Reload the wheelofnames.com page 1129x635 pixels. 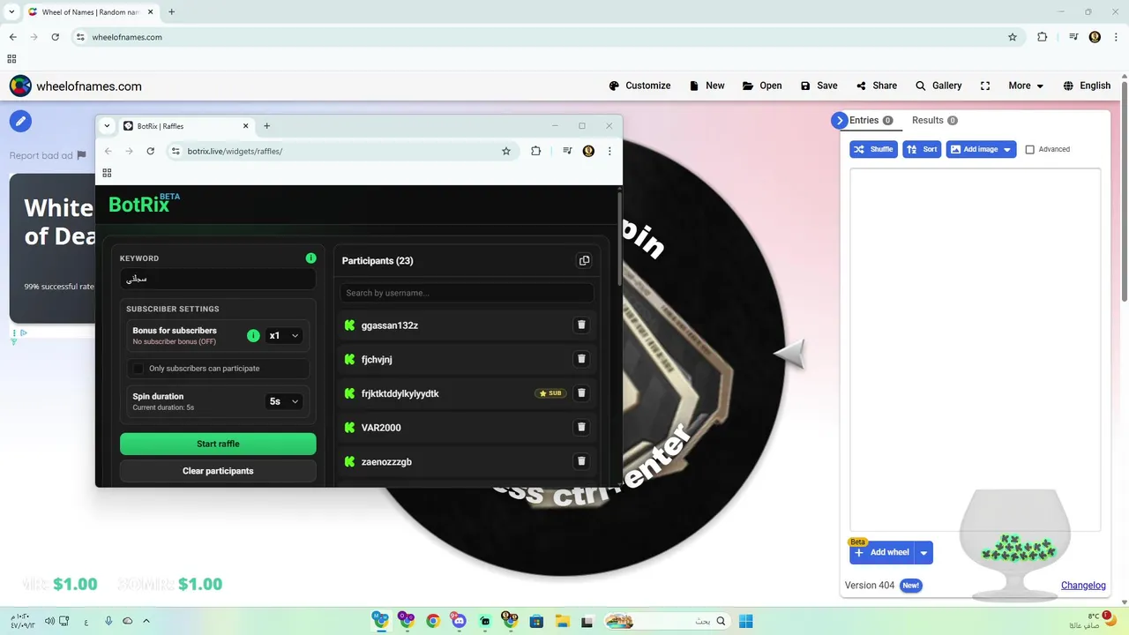[55, 37]
